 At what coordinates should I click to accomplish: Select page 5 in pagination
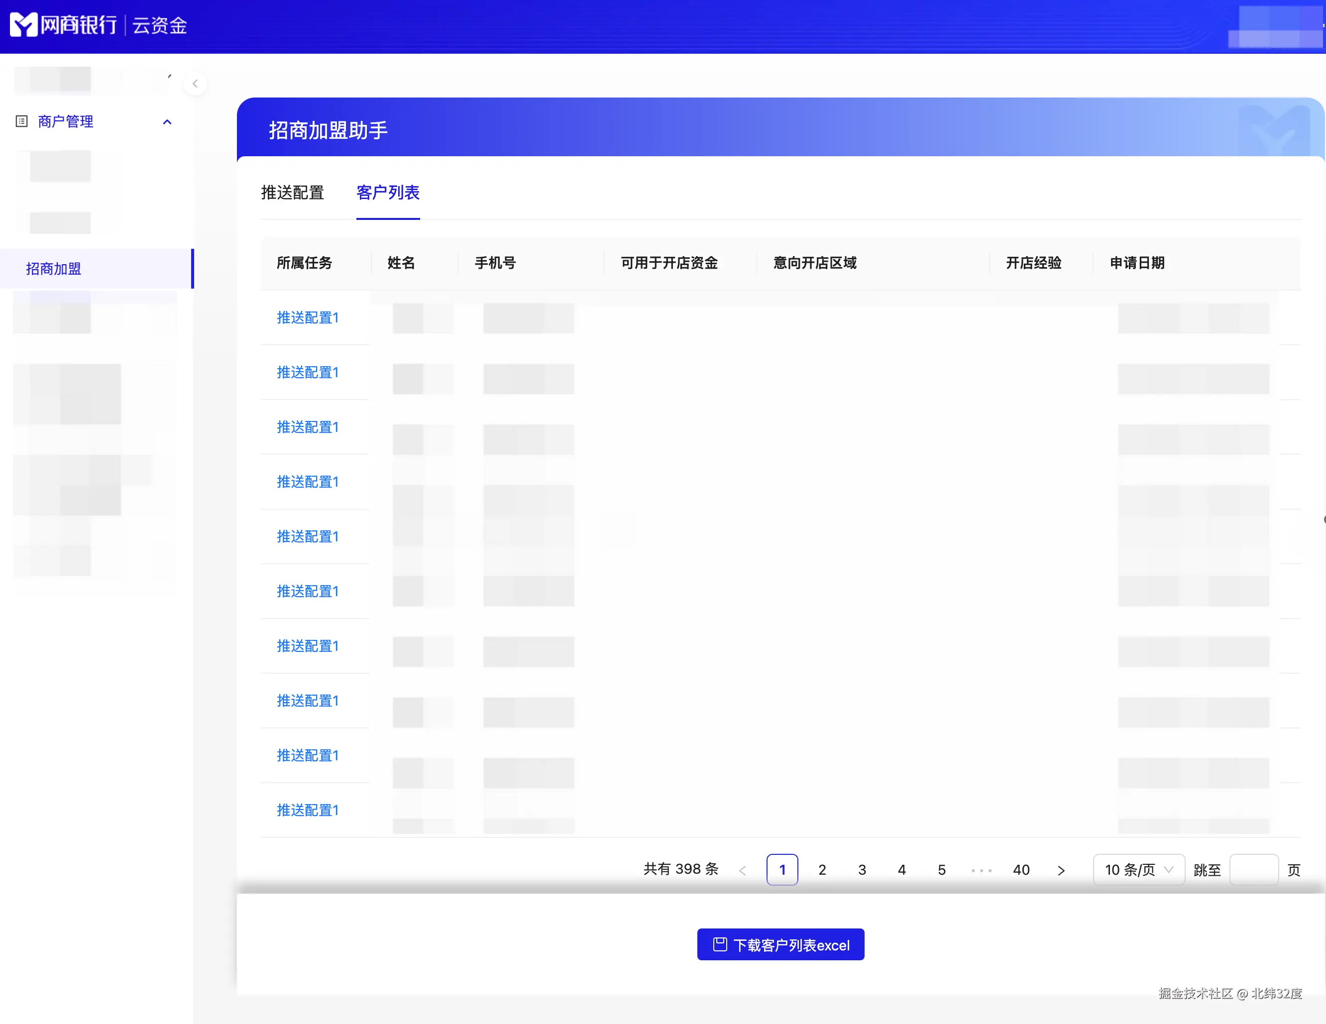tap(941, 870)
